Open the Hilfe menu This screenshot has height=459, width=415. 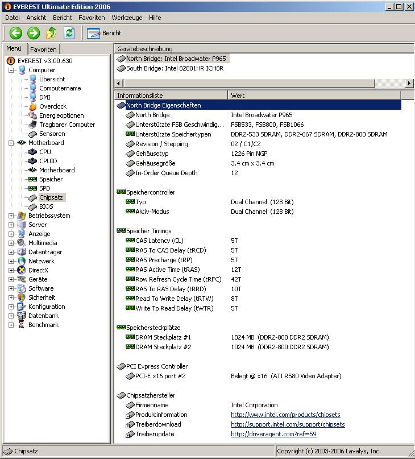pos(155,18)
